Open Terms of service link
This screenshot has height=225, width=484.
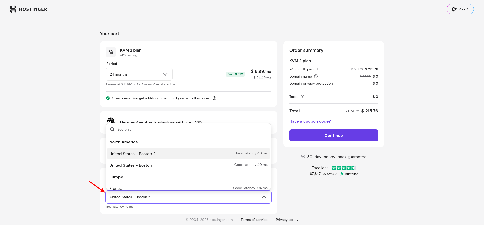point(254,220)
